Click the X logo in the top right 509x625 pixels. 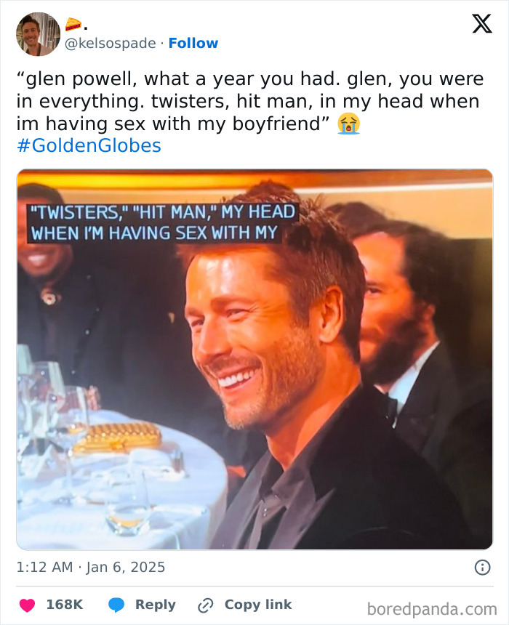483,25
